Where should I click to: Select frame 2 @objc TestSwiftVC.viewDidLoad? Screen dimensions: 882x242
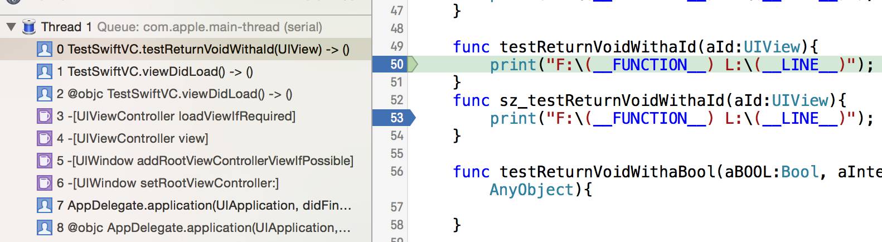(186, 94)
